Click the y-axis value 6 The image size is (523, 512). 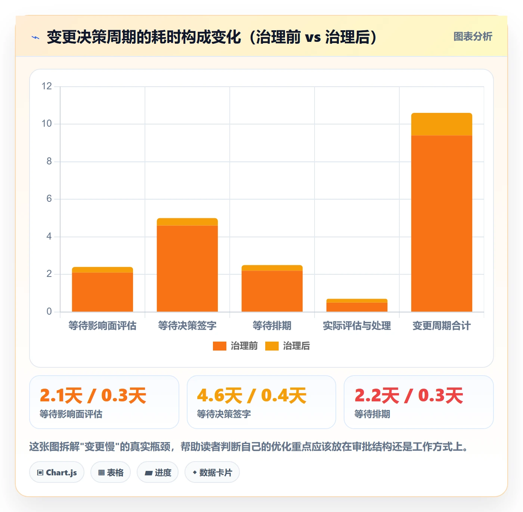coord(49,199)
